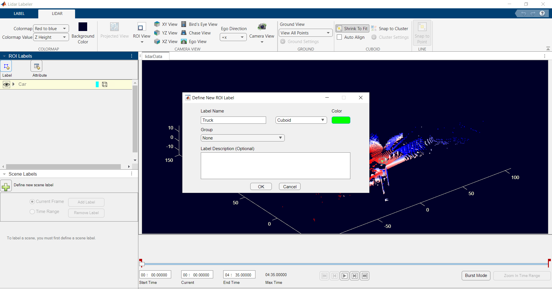Open the Cuboid label type dropdown

click(x=301, y=120)
